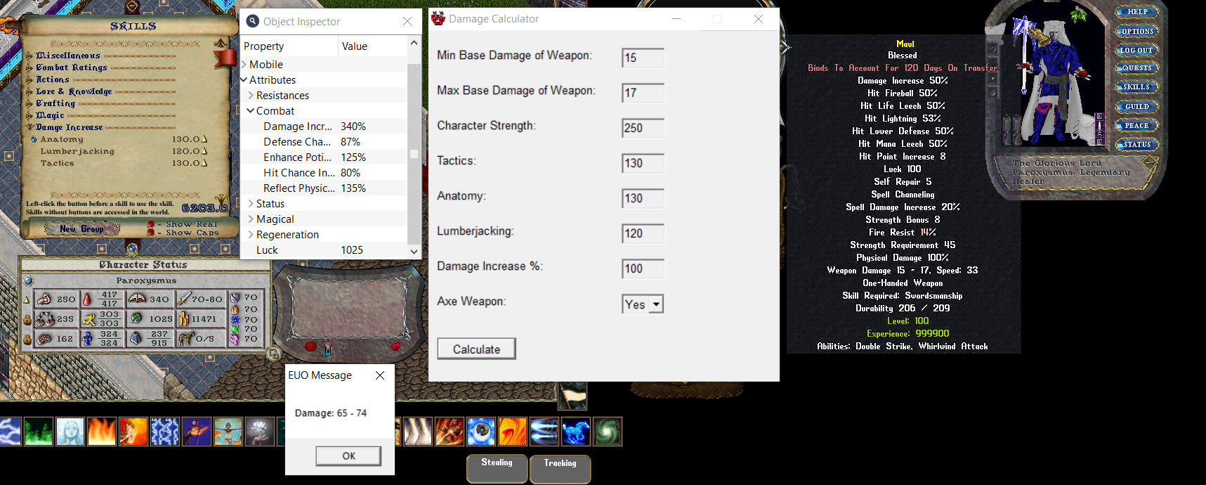Select the Luck row in Object Inspector
This screenshot has height=485, width=1206.
(324, 250)
